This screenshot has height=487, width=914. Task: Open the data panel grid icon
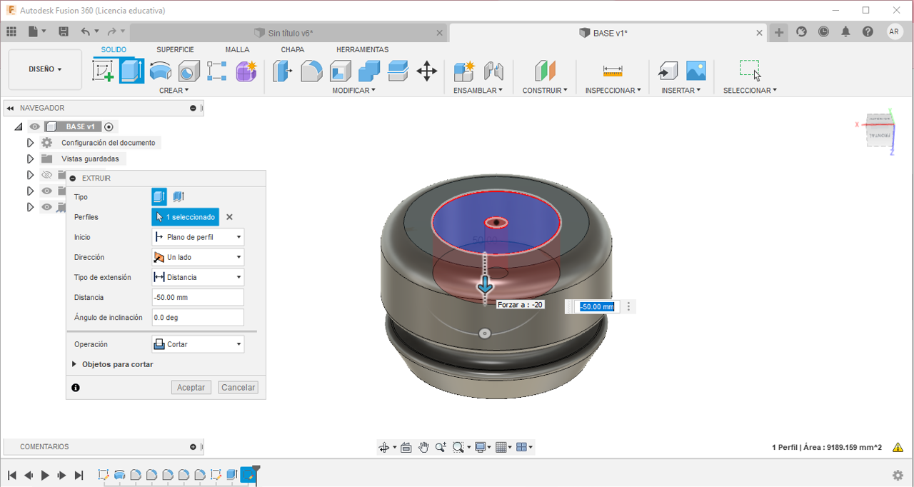[11, 31]
